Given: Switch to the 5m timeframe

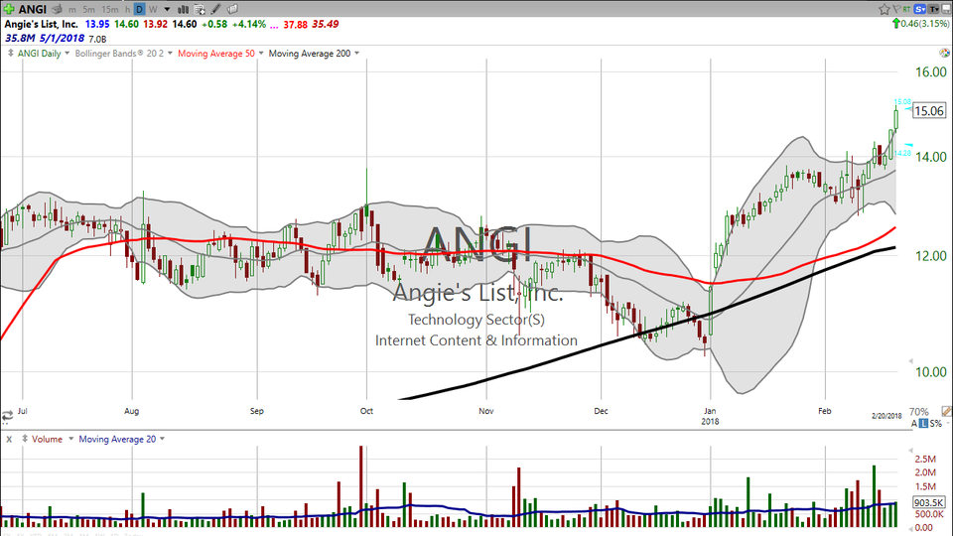Looking at the screenshot, I should [88, 10].
